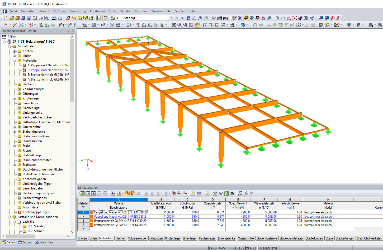Switch to the Querschnitte table tab
The image size is (383, 250).
(246, 238)
